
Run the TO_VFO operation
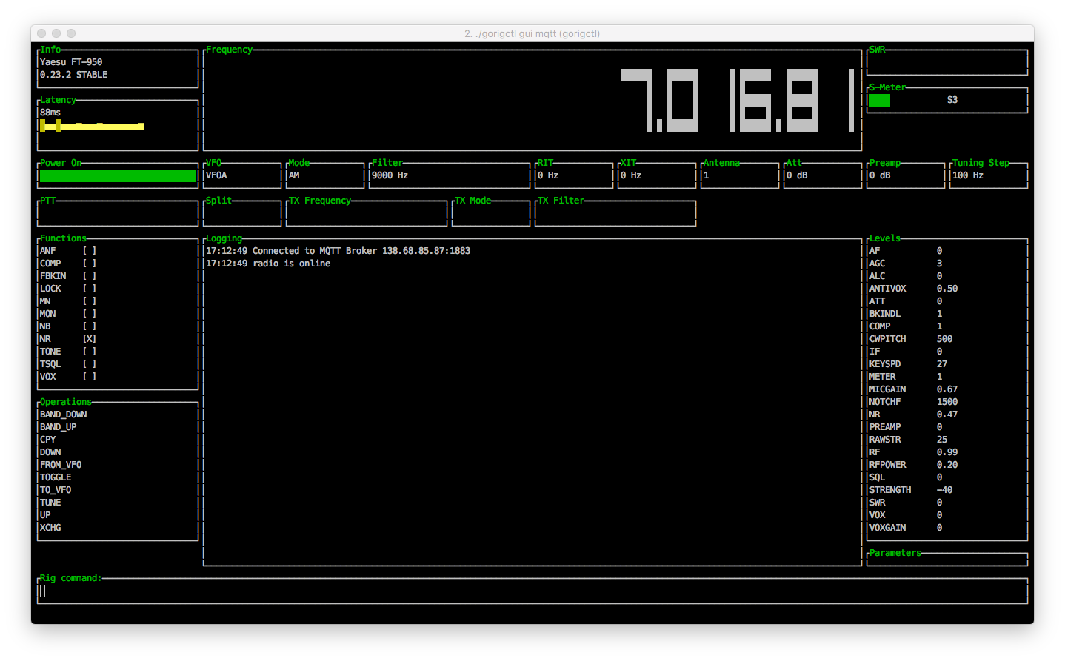[56, 490]
